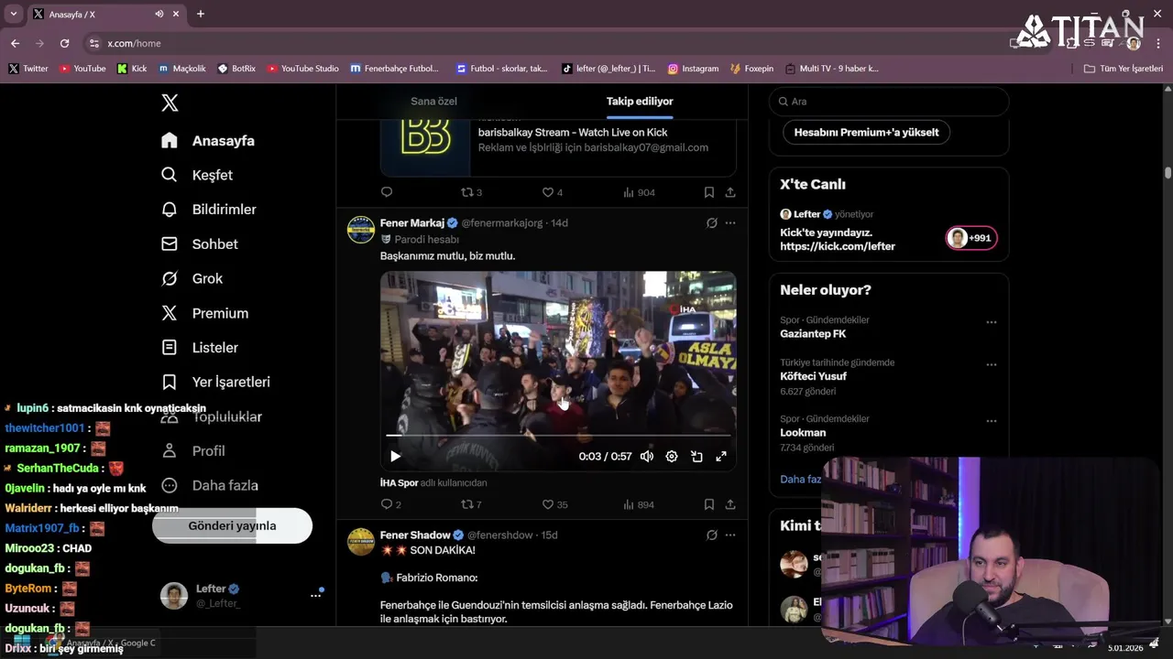Enter fullscreen on the video
The height and width of the screenshot is (659, 1173).
point(721,456)
